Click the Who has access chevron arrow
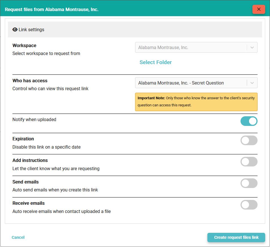The height and width of the screenshot is (247, 270). click(x=252, y=83)
